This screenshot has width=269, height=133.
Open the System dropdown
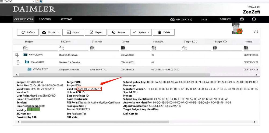coord(141,32)
